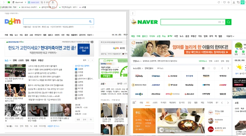This screenshot has height=136, width=246.
Task: Open 패션뷰티 tab in Naver themes
Action: [x=172, y=102]
